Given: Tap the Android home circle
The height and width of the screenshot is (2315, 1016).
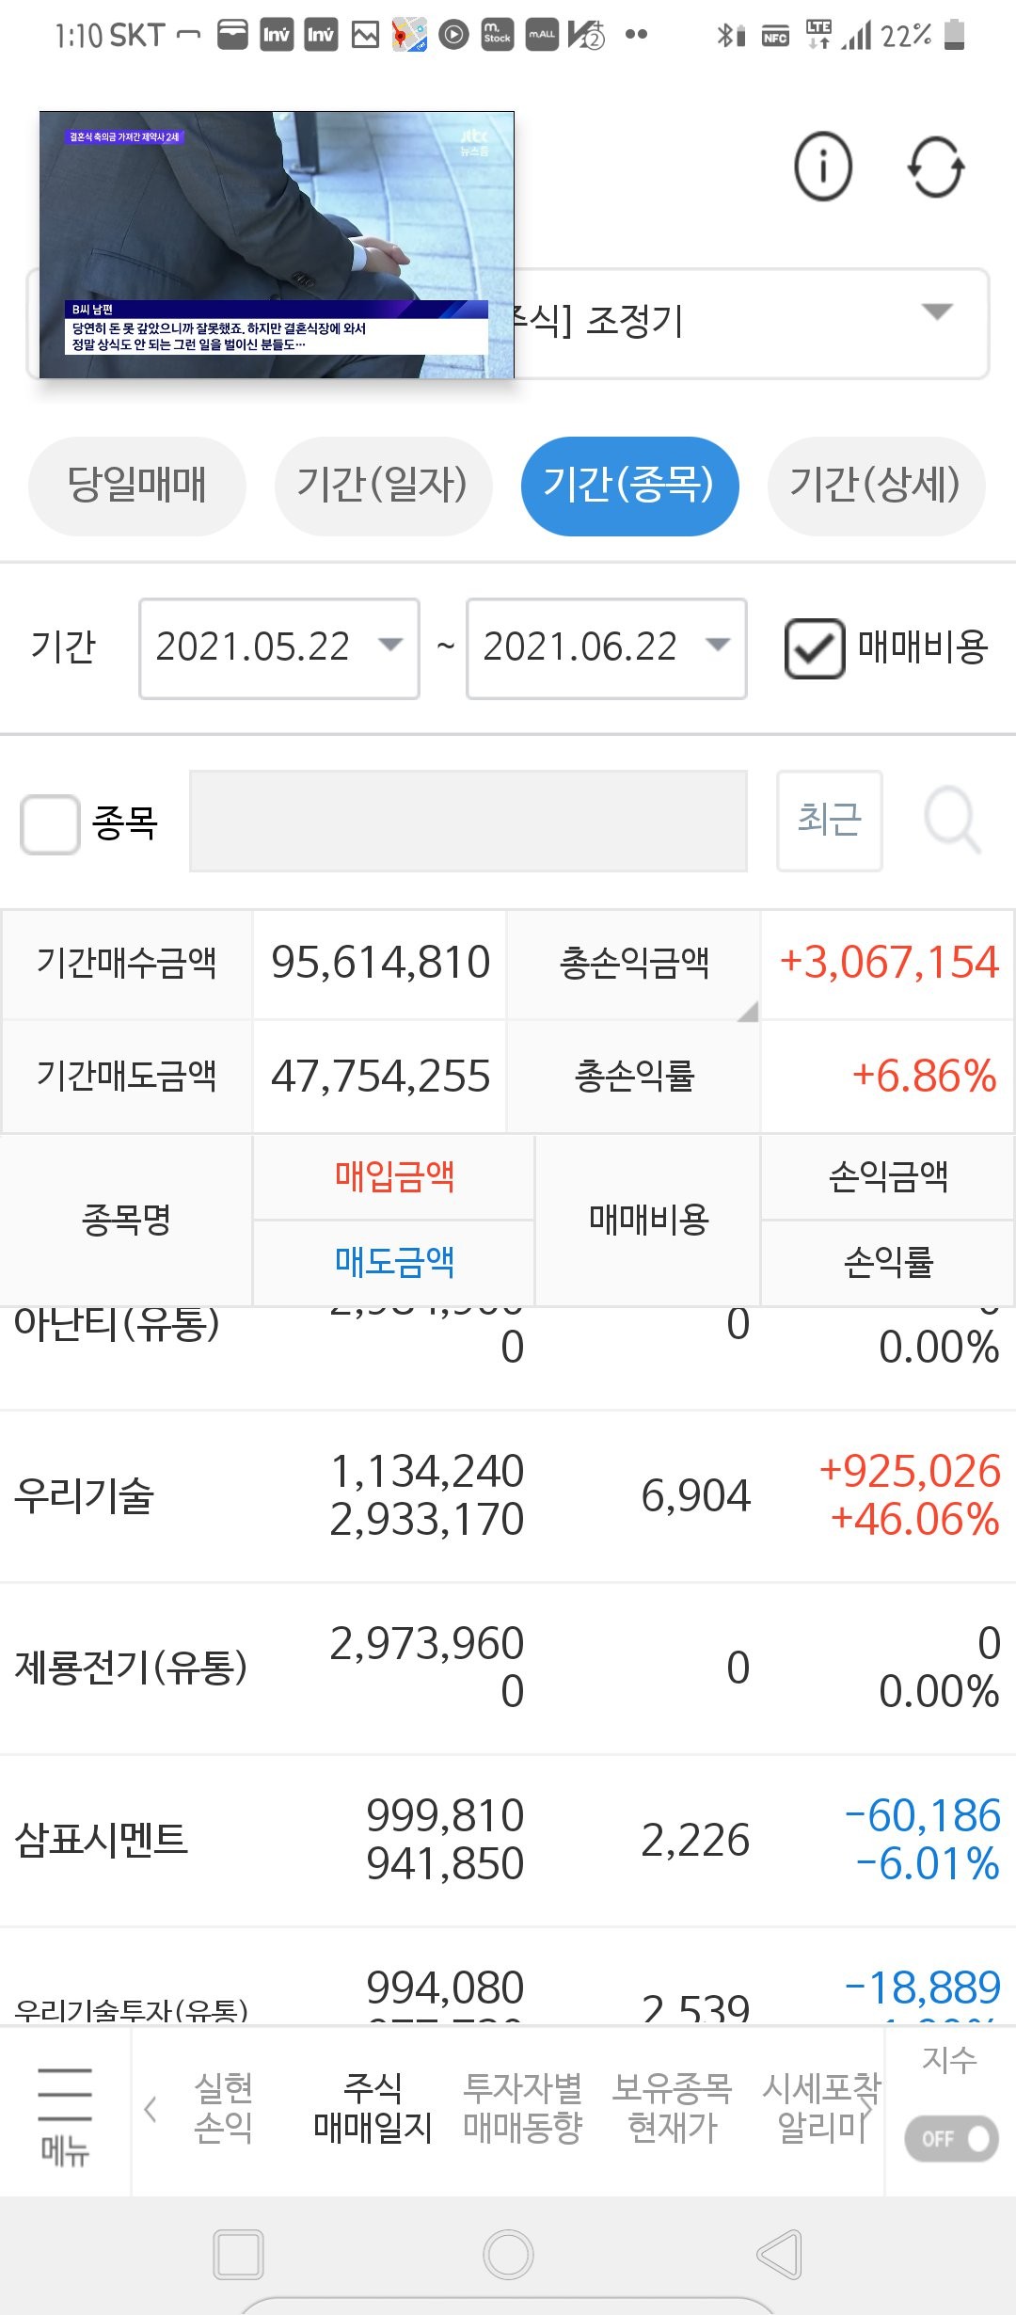Looking at the screenshot, I should point(508,2254).
